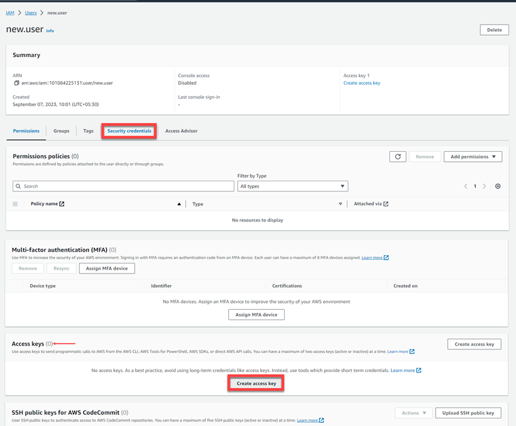516x426 pixels.
Task: Click the refresh icon in Permissions policies
Action: (398, 156)
